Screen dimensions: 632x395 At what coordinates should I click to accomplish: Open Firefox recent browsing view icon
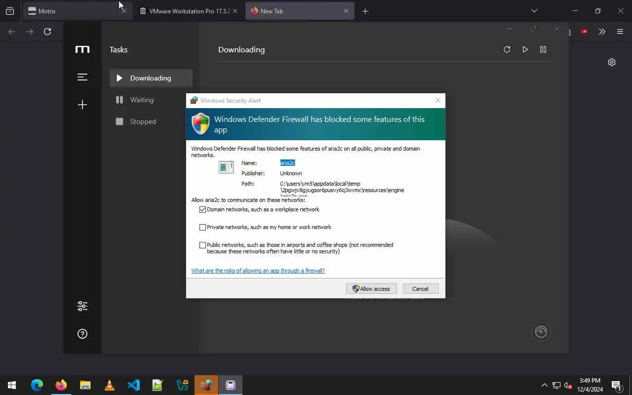(x=10, y=11)
